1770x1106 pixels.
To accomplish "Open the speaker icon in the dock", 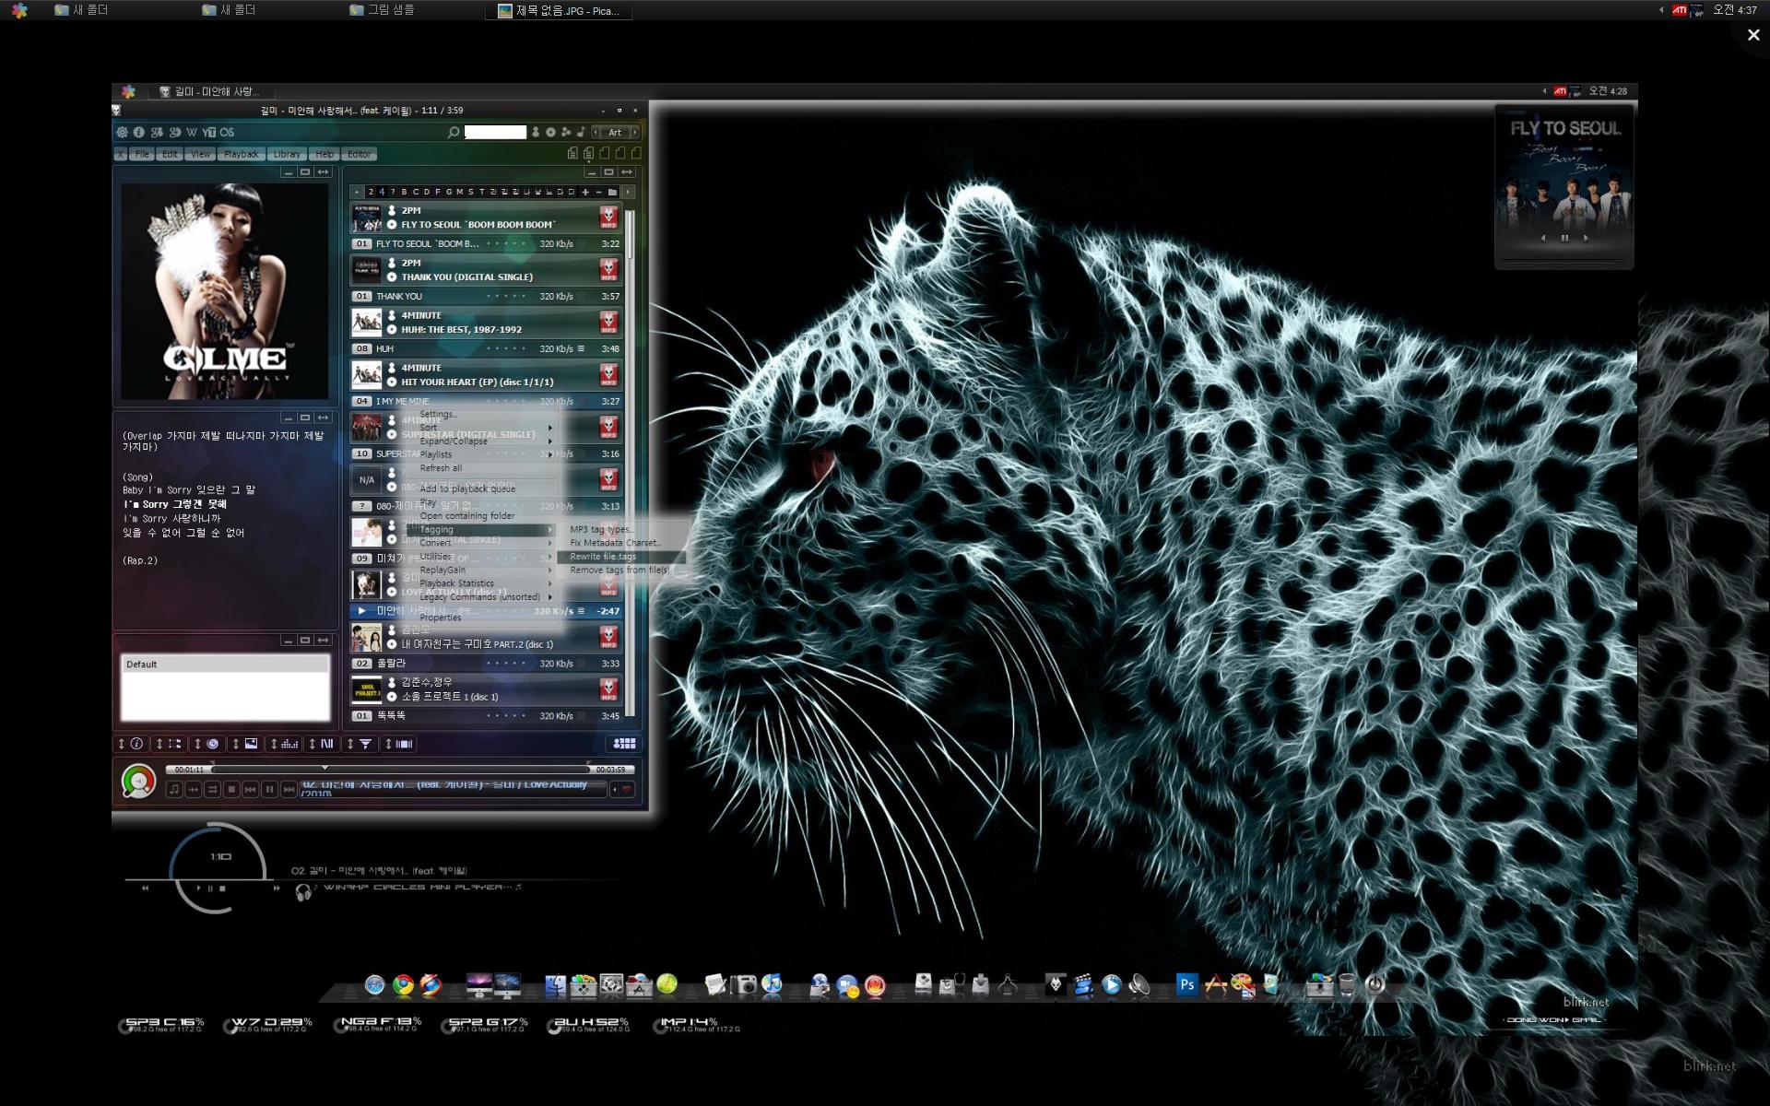I will point(1139,985).
